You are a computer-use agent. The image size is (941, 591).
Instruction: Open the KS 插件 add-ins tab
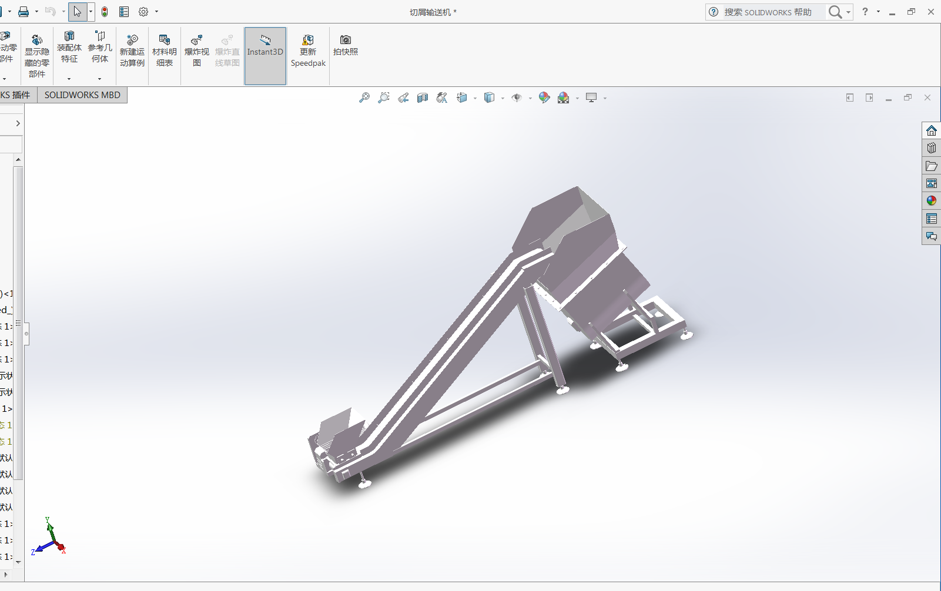pyautogui.click(x=15, y=95)
